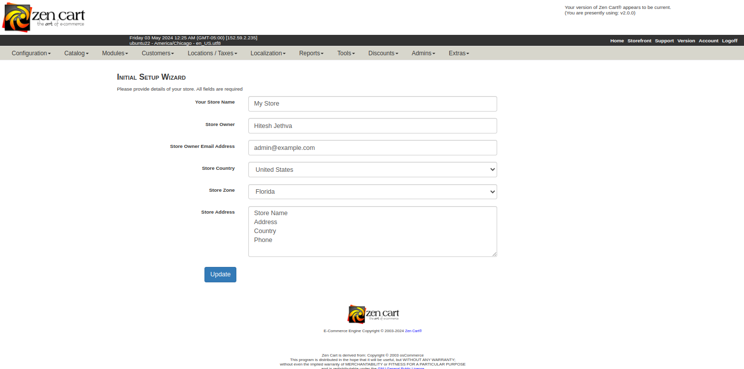This screenshot has height=369, width=744.
Task: Open the Configuration menu
Action: tap(31, 53)
